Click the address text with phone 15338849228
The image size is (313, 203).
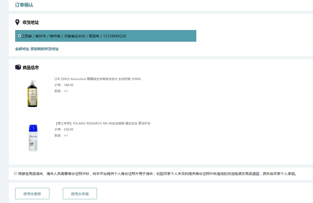[73, 36]
